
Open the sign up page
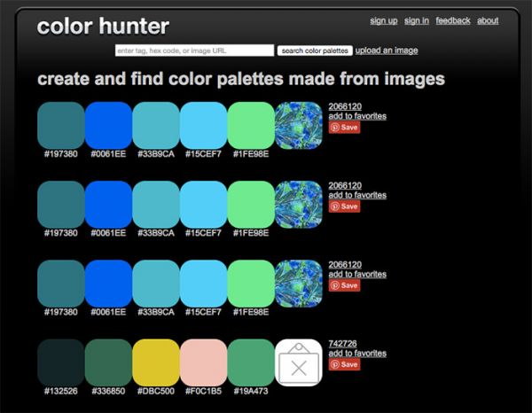click(x=383, y=20)
